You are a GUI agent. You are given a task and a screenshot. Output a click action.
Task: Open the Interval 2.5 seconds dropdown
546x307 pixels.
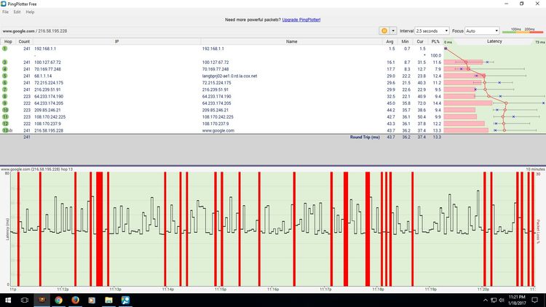[x=432, y=31]
